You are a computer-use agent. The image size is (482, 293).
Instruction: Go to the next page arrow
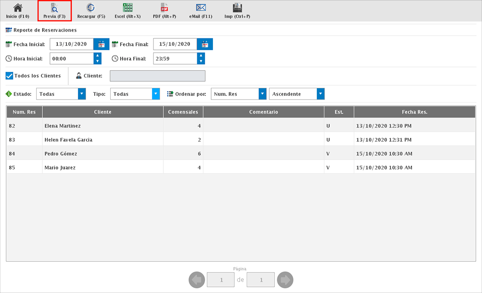[285, 280]
